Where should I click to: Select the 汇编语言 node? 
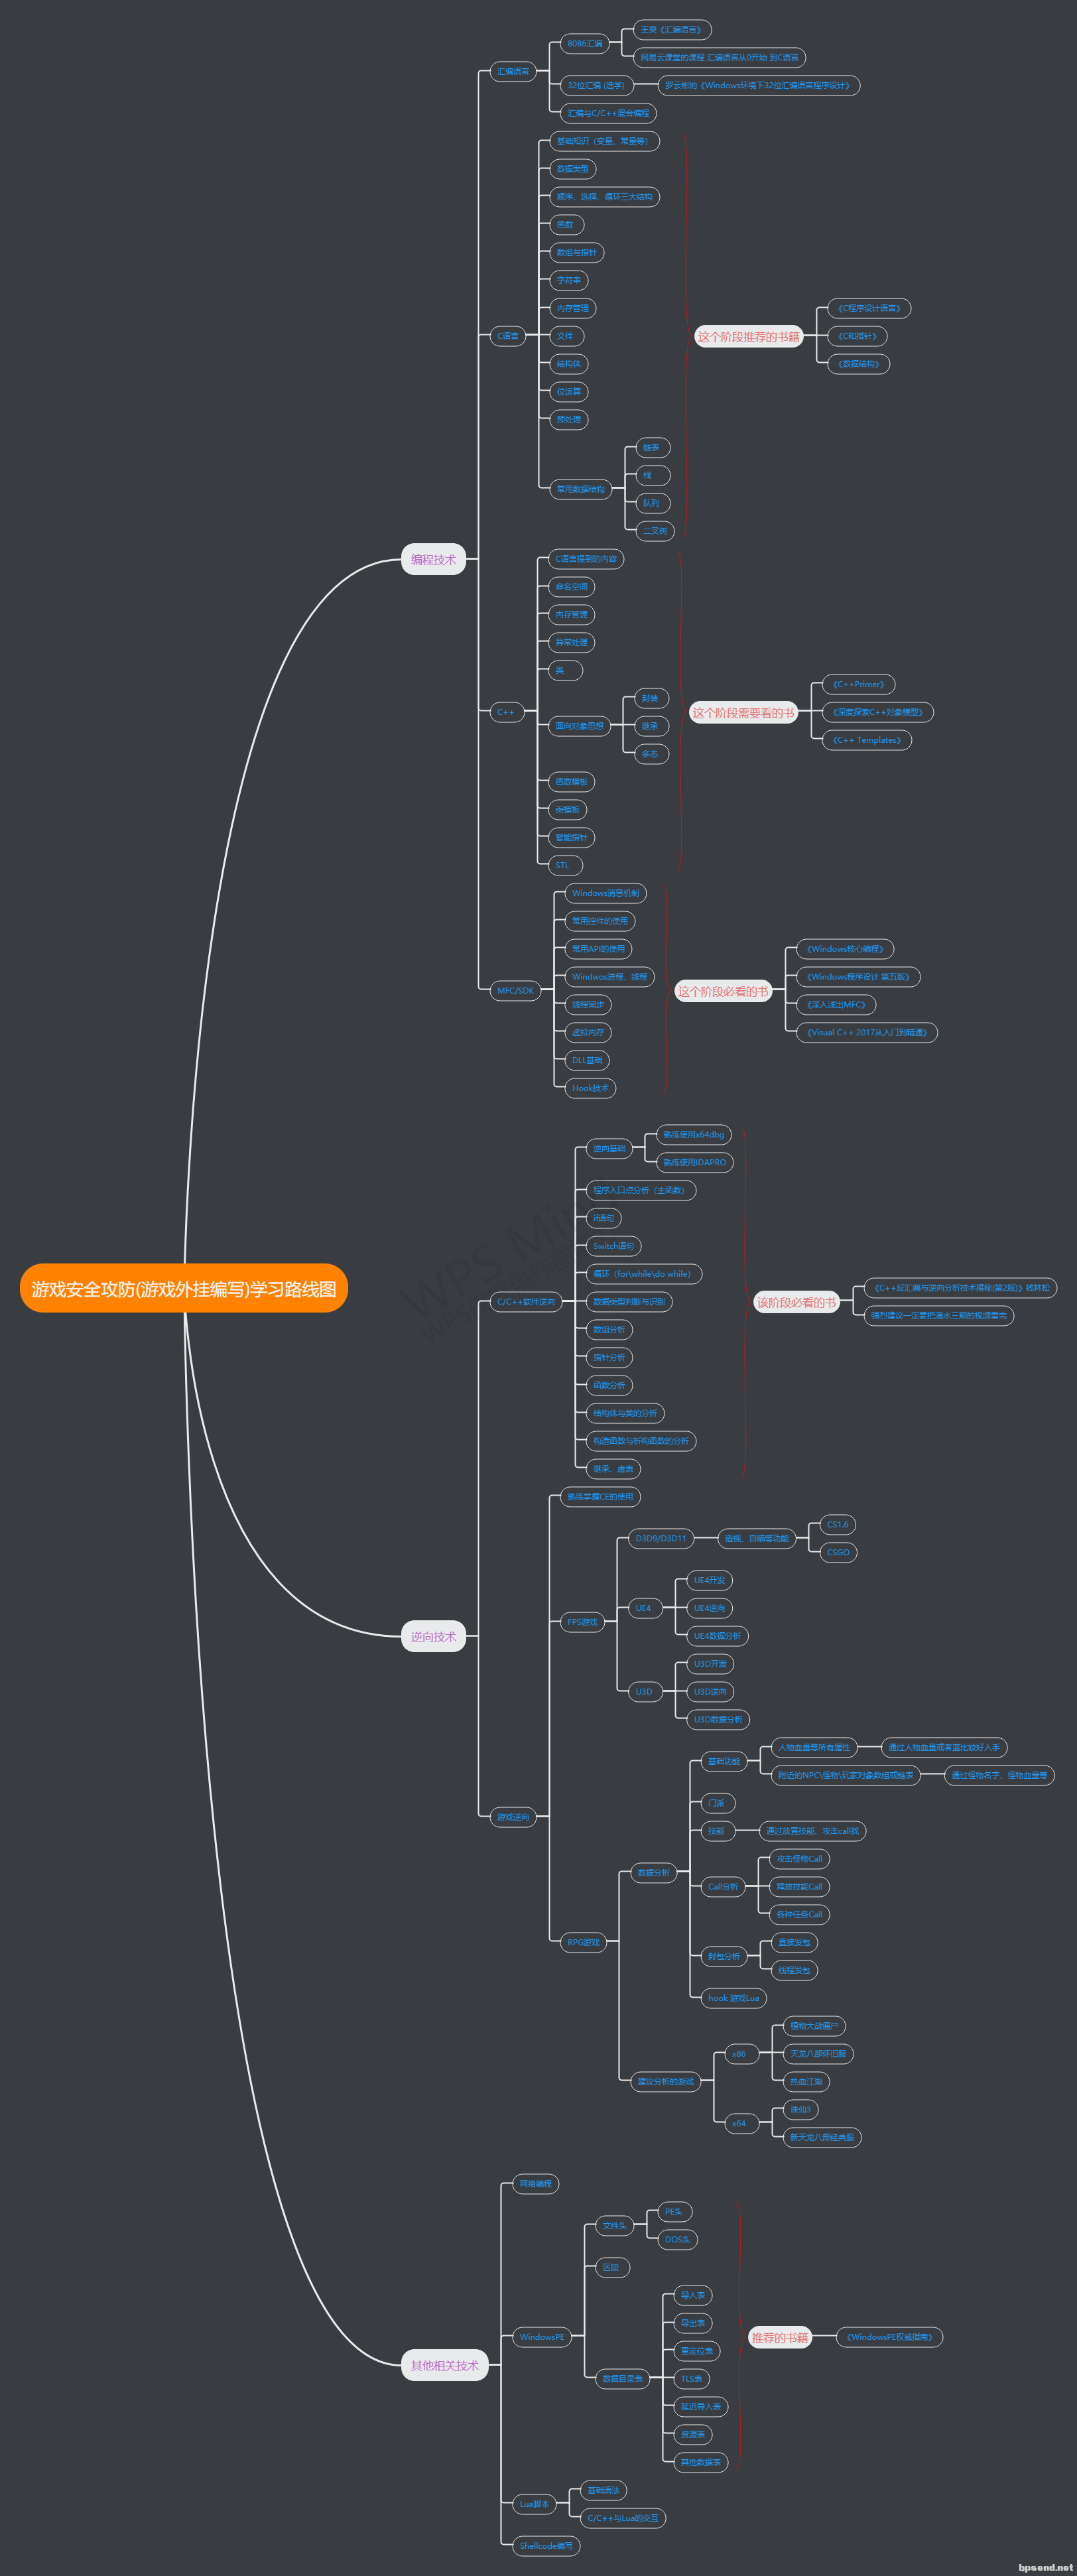click(x=513, y=71)
